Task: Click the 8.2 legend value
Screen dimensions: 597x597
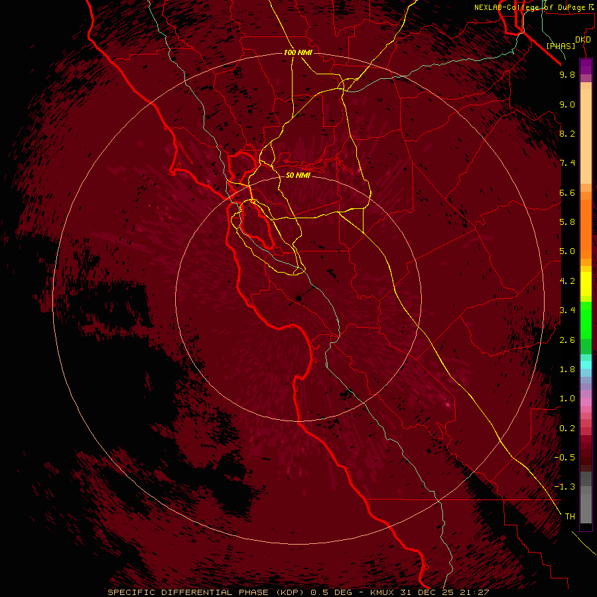Action: pos(567,133)
